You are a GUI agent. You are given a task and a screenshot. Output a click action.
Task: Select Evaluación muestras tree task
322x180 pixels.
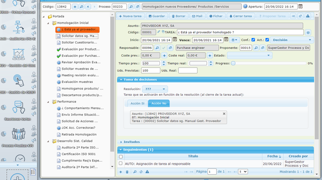(77, 82)
